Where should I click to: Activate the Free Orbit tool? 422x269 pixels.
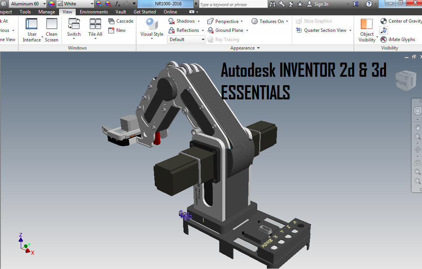[418, 149]
